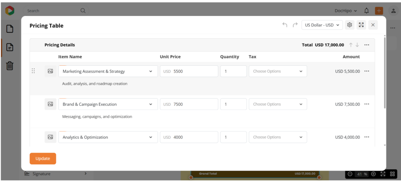Image resolution: width=401 pixels, height=181 pixels.
Task: Open the US Dollar - USD currency dropdown
Action: 322,25
